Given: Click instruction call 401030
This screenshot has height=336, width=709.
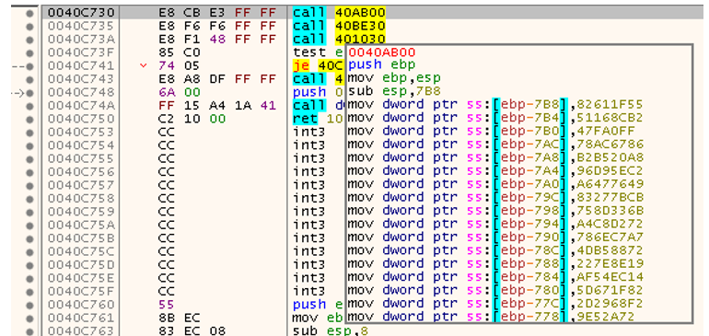Looking at the screenshot, I should [339, 40].
